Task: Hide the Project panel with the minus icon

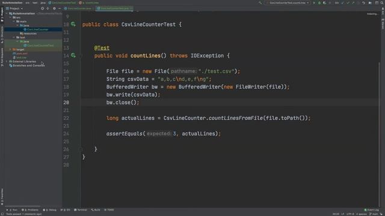Action: pos(60,8)
